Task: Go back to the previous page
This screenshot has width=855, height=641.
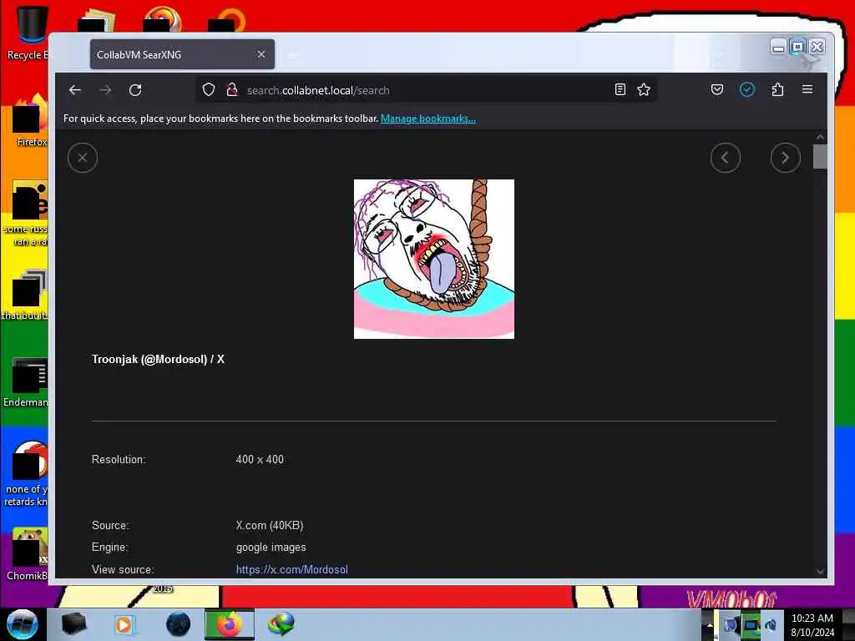Action: point(75,90)
